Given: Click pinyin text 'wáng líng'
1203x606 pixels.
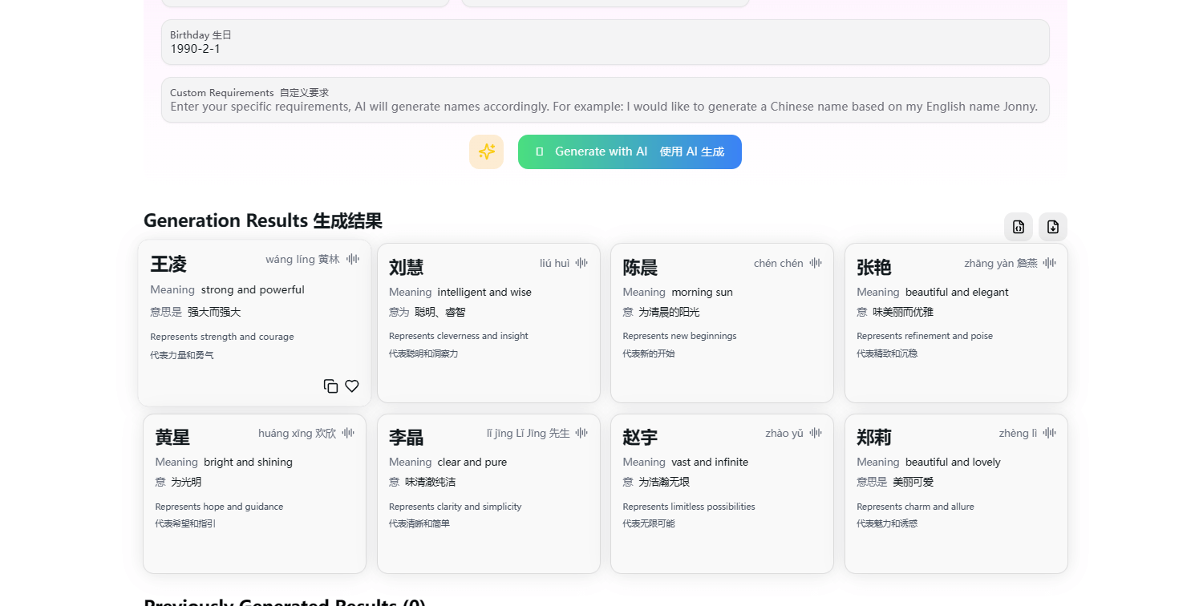Looking at the screenshot, I should pos(290,259).
